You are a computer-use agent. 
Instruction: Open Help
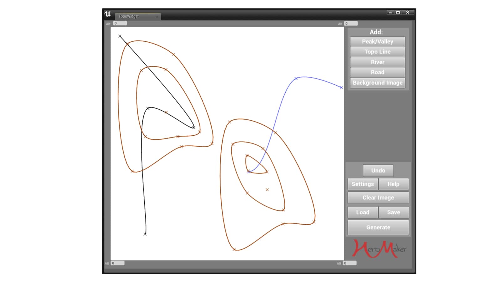(x=393, y=184)
